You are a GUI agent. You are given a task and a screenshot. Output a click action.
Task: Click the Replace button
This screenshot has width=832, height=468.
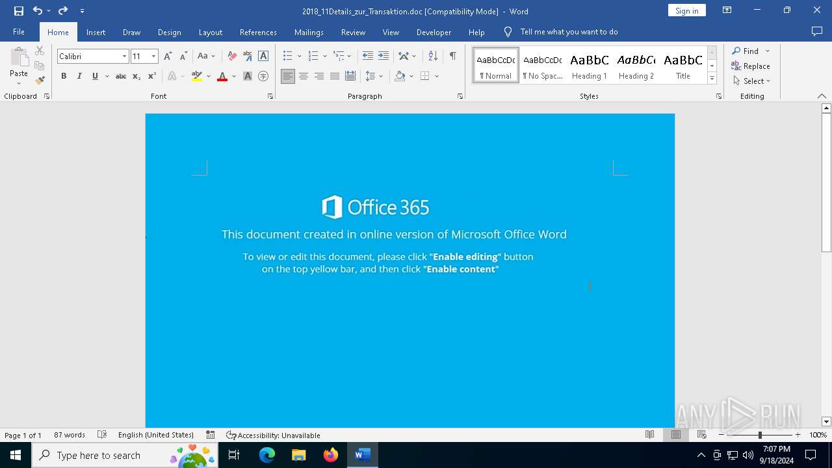(x=751, y=66)
